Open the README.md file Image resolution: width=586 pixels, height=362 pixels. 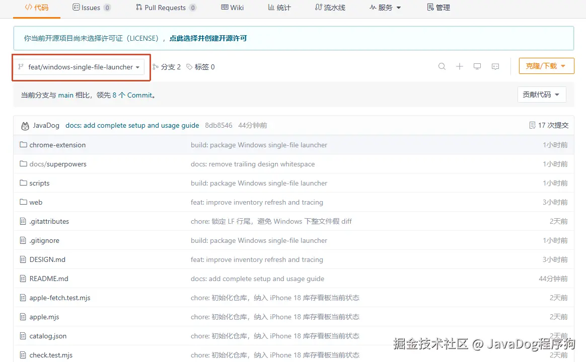pos(49,279)
